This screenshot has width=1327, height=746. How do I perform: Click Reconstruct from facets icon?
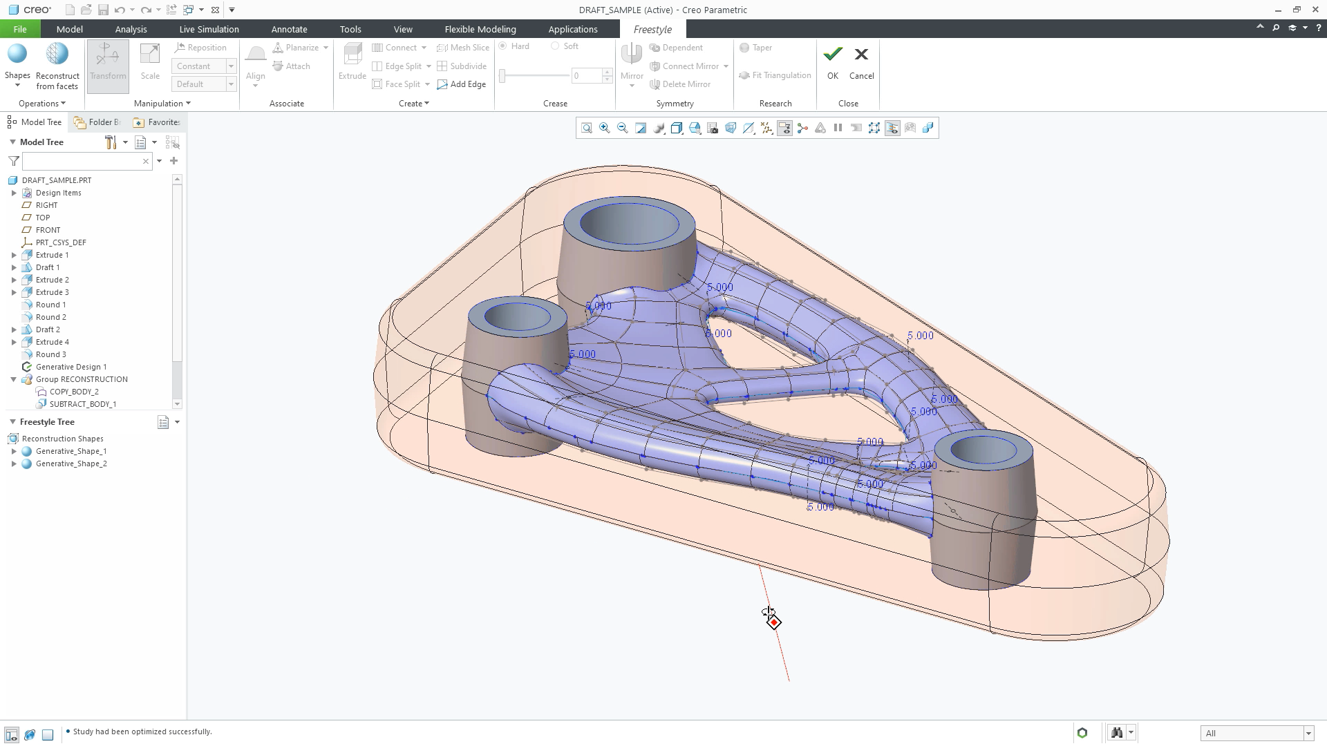click(x=57, y=54)
